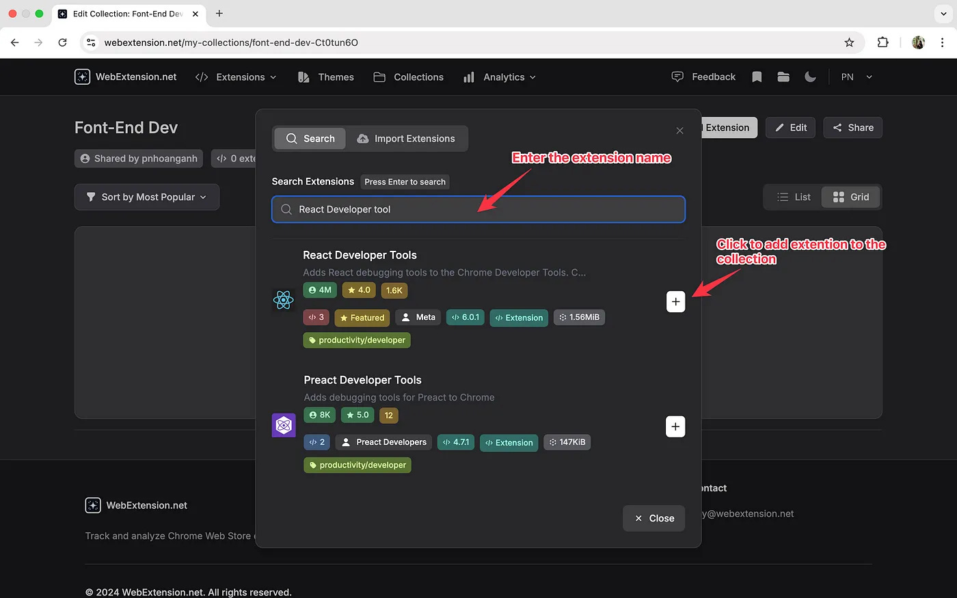Switch to List view
The height and width of the screenshot is (598, 957).
(x=794, y=197)
